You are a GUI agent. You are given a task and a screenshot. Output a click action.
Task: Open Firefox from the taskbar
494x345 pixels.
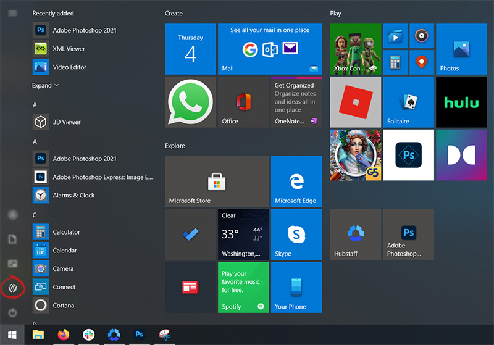coord(64,335)
